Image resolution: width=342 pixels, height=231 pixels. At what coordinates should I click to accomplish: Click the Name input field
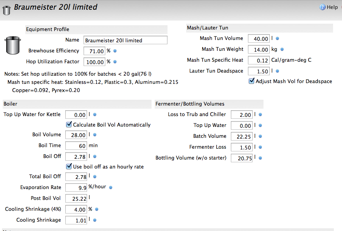pos(126,40)
